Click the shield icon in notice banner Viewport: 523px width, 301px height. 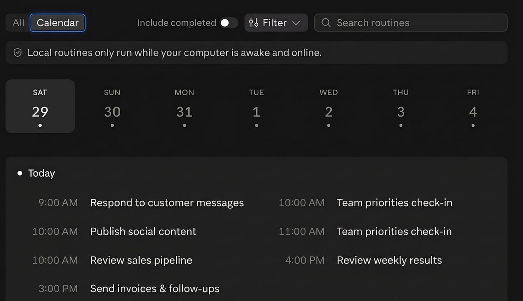coord(18,53)
